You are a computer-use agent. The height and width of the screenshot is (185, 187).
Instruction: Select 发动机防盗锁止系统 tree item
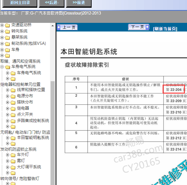[19, 149]
